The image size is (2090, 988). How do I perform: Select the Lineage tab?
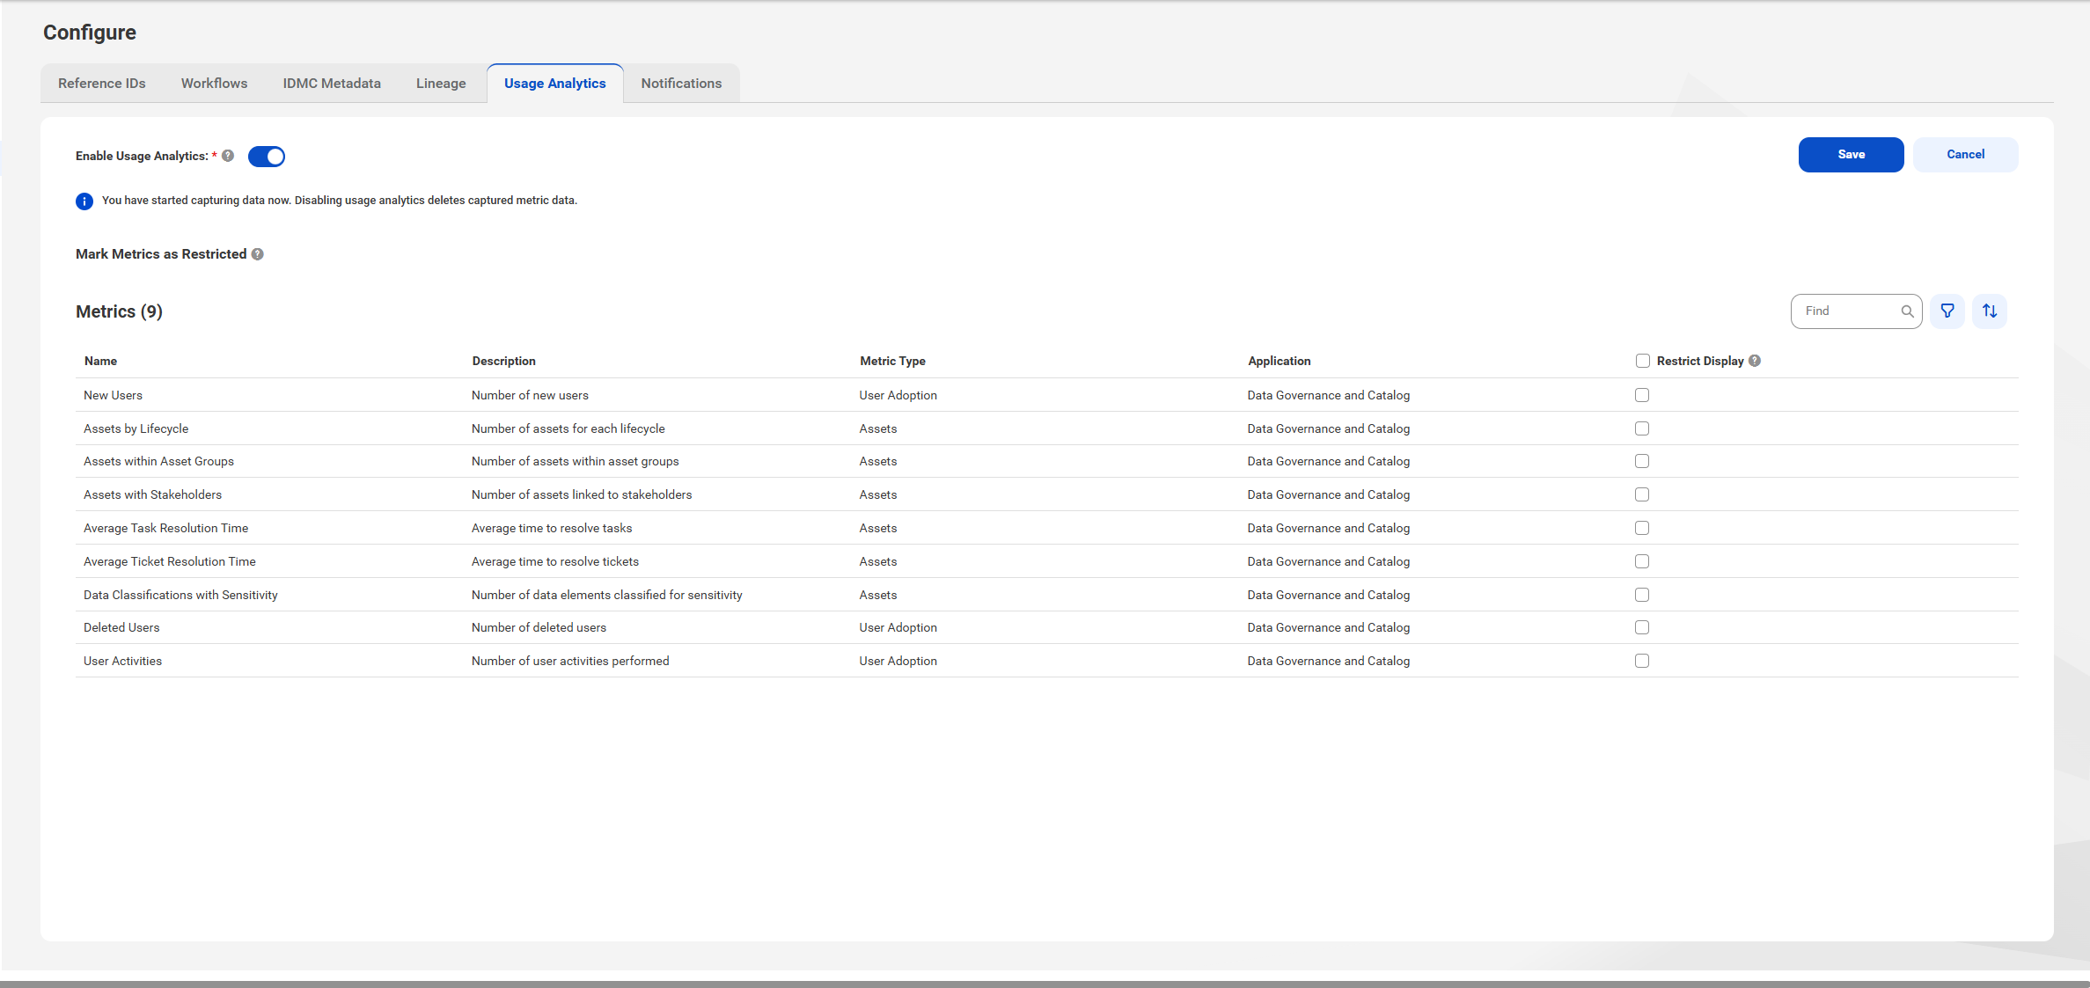pos(441,84)
